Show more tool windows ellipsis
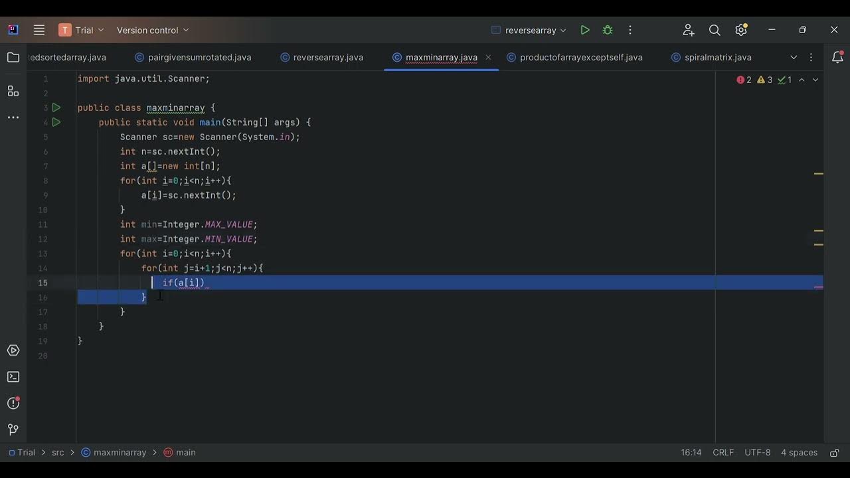850x478 pixels. [x=13, y=118]
